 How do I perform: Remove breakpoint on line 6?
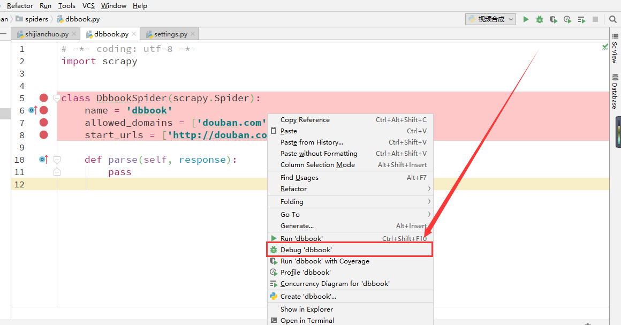tap(43, 110)
